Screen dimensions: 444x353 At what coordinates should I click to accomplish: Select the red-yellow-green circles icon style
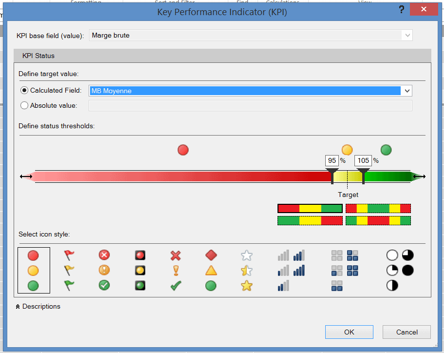[33, 270]
